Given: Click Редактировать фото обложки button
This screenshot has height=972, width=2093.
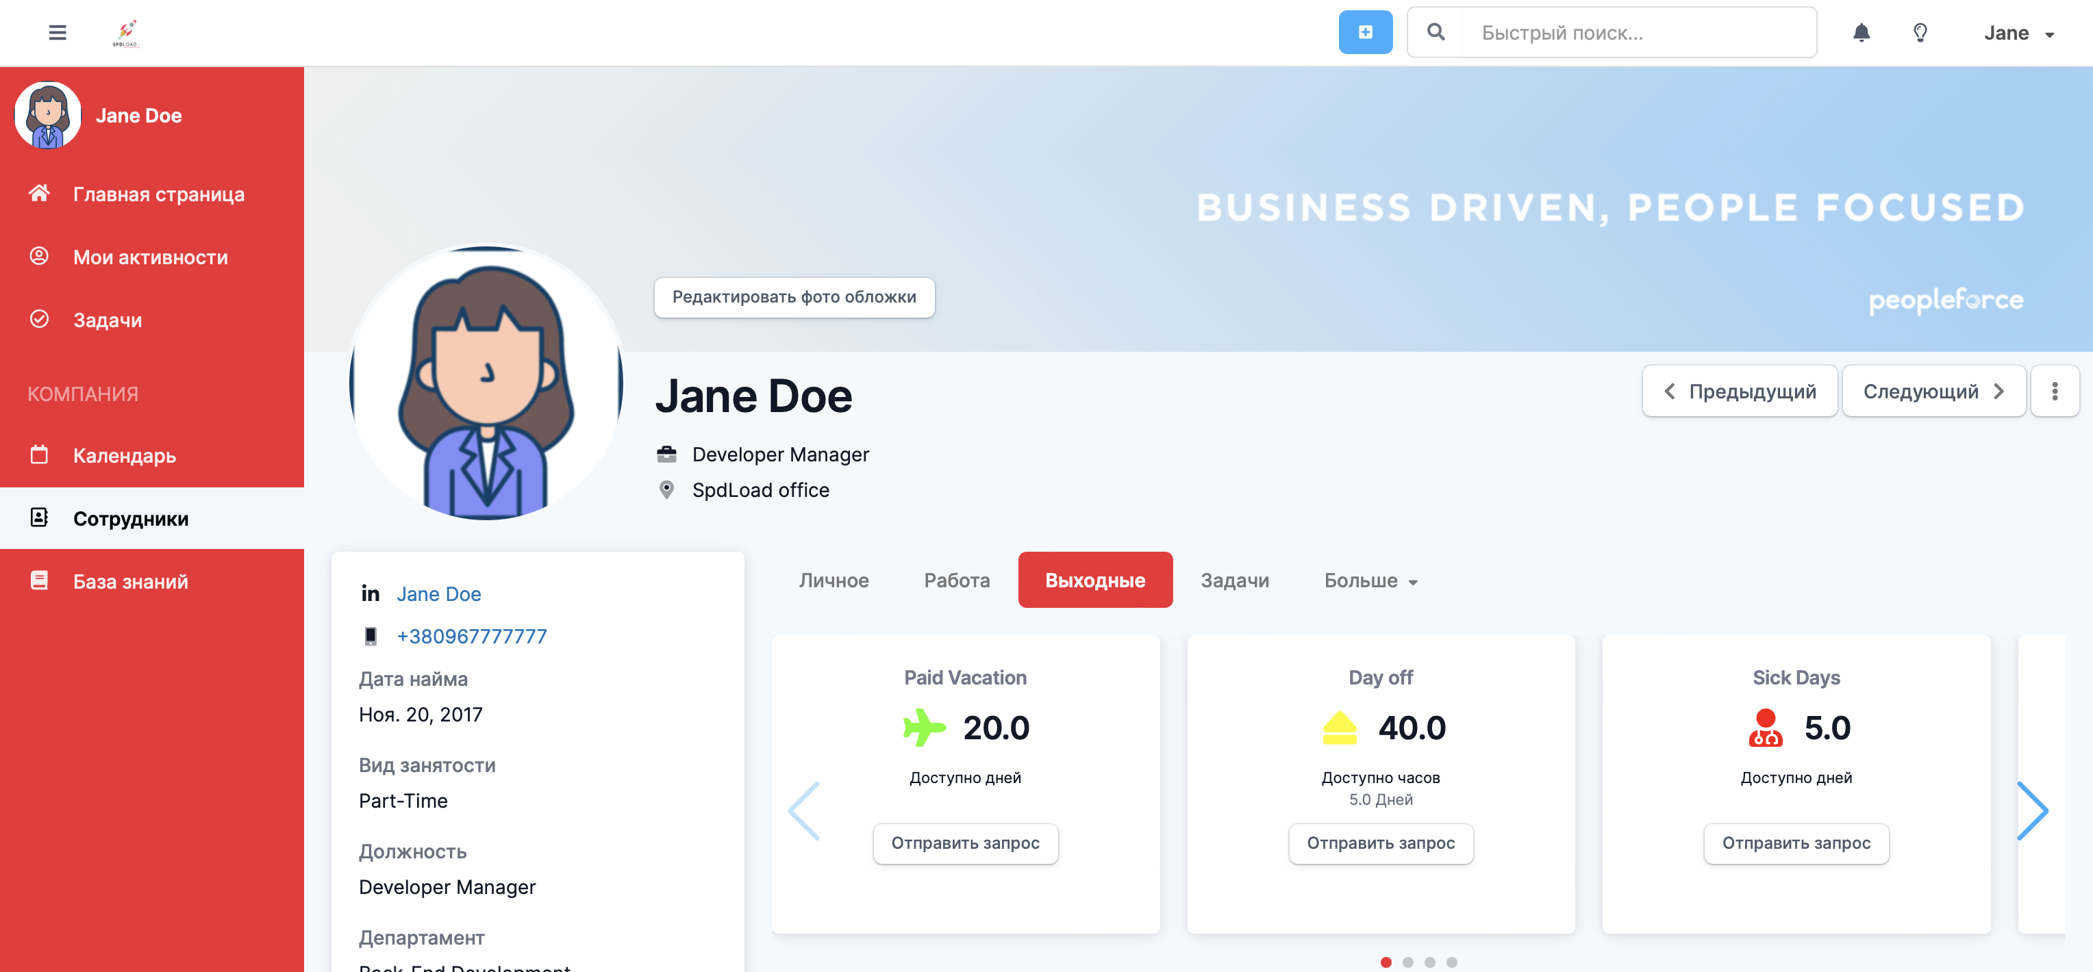Looking at the screenshot, I should tap(794, 297).
